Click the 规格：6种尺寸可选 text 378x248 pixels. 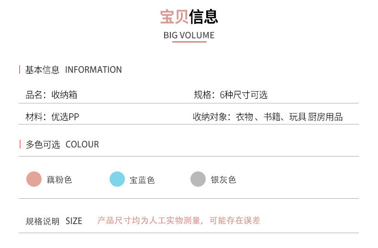tap(231, 95)
